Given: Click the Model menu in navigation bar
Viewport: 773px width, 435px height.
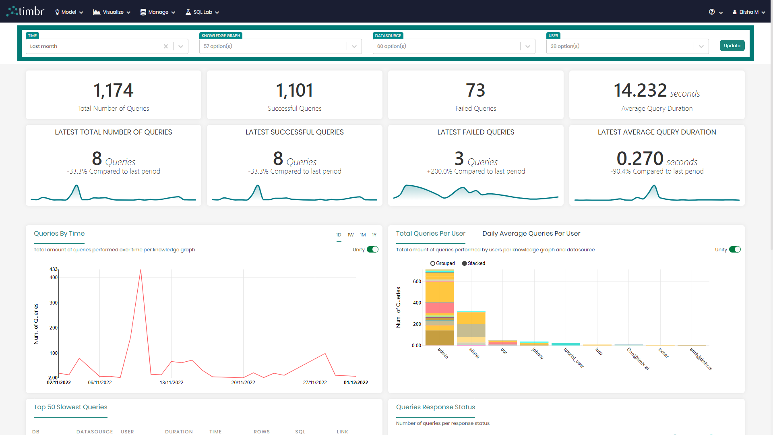Looking at the screenshot, I should point(68,12).
